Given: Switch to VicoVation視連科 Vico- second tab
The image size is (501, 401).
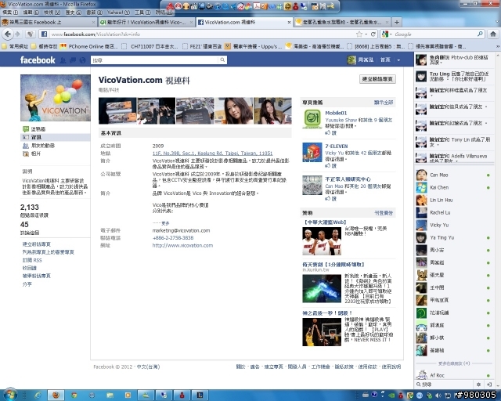Looking at the screenshot, I should [x=146, y=22].
